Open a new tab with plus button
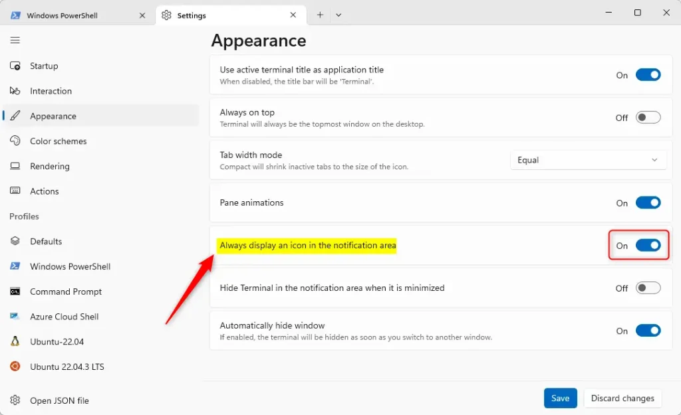The width and height of the screenshot is (681, 415). tap(320, 15)
